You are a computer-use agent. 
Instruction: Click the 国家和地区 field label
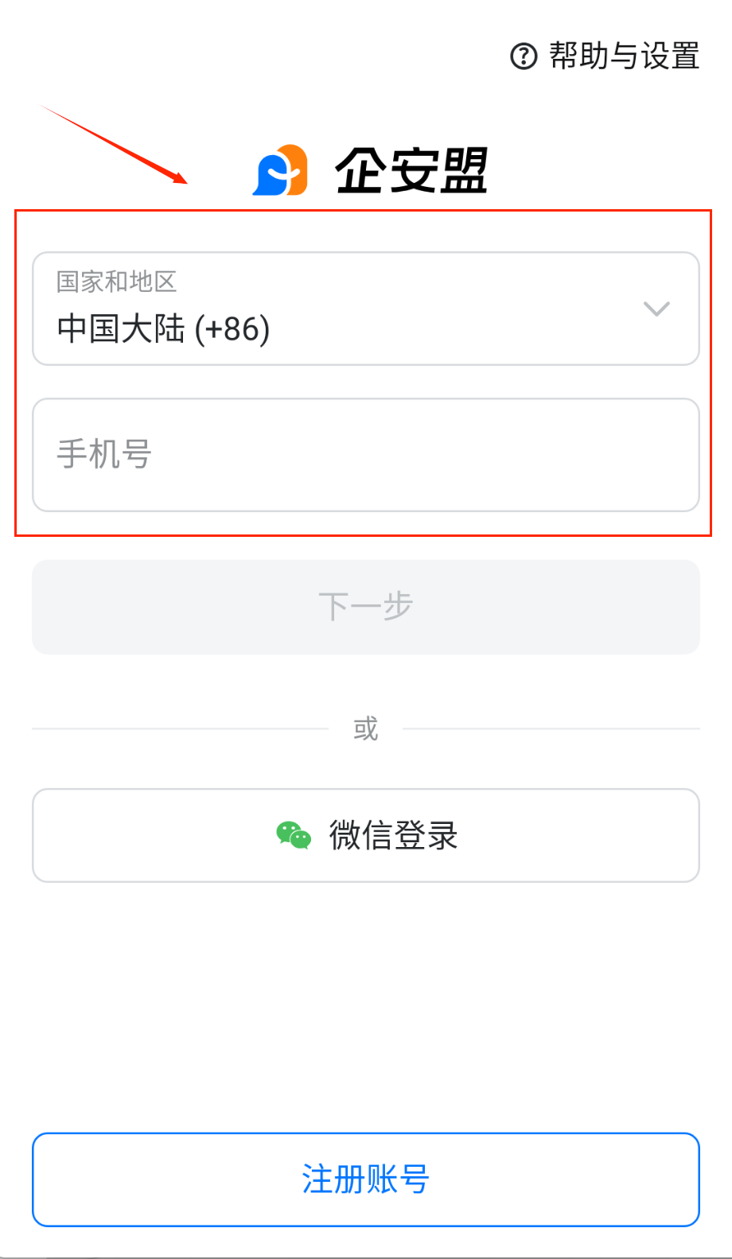(x=116, y=281)
